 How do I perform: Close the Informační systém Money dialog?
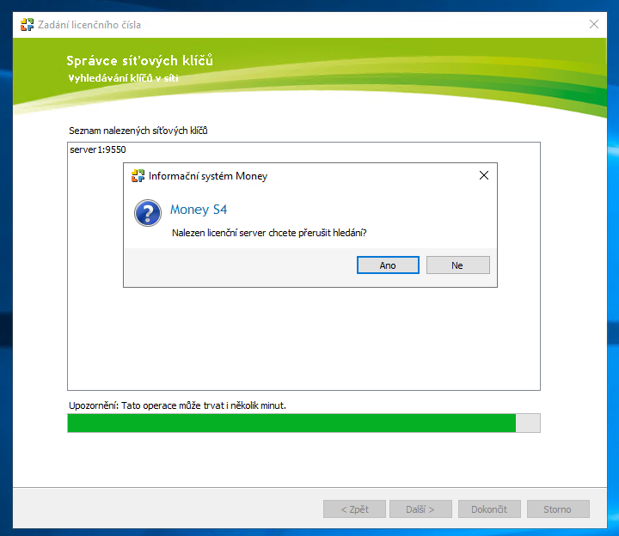[483, 176]
